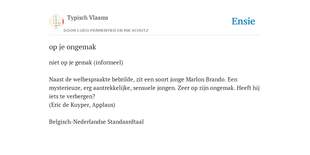Click the authors line Ludo Permentier en Rik Schutz
This screenshot has height=155, width=310.
(106, 31)
